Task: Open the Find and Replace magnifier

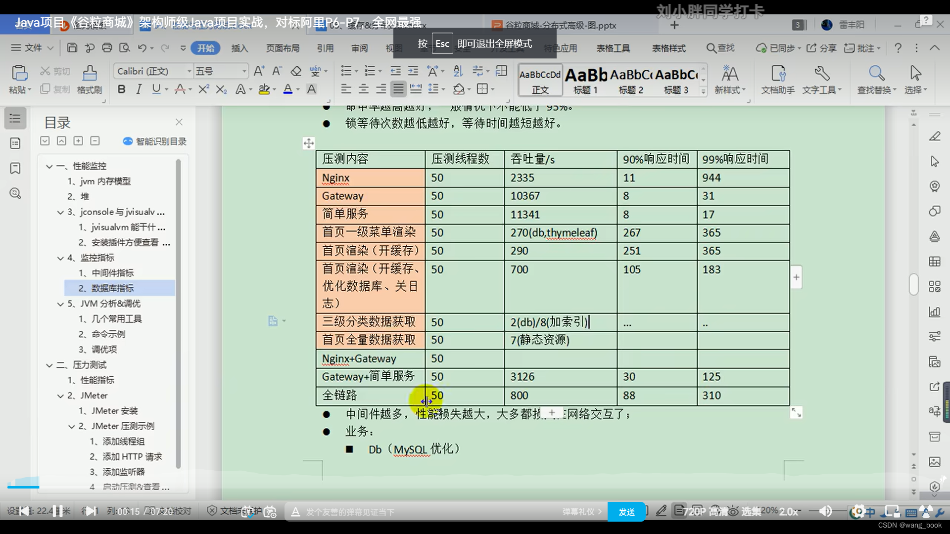Action: pyautogui.click(x=877, y=80)
